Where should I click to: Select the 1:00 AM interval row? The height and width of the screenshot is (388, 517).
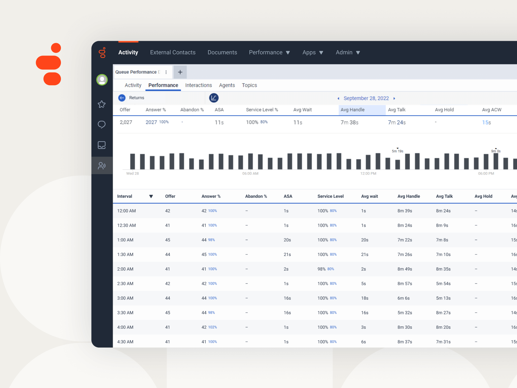tap(315, 240)
